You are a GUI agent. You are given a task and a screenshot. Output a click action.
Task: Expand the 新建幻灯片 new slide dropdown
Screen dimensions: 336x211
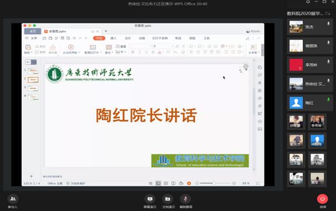(x=101, y=52)
